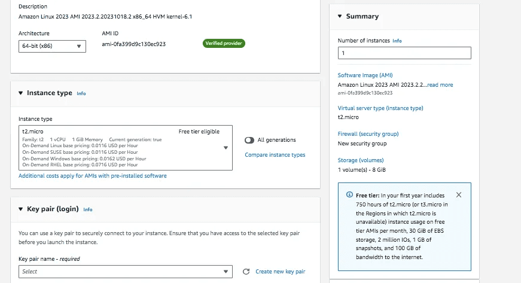Click the On-Demand RHEL base pricing line

click(x=80, y=165)
